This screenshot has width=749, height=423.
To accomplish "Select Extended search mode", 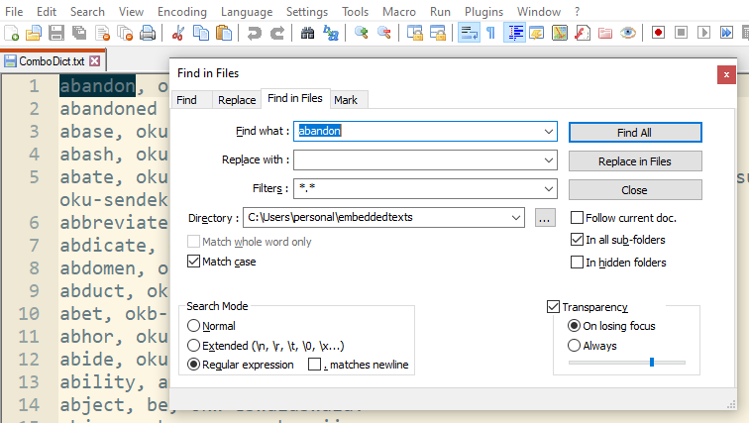I will (x=193, y=345).
